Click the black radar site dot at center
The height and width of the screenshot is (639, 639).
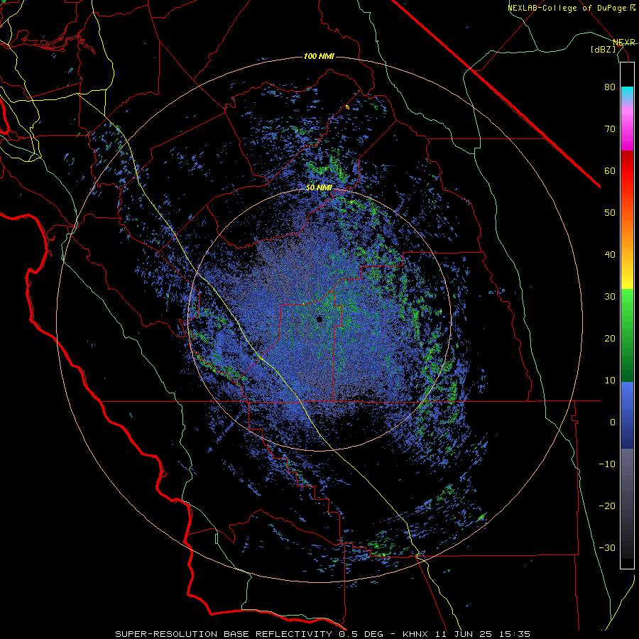click(x=319, y=319)
